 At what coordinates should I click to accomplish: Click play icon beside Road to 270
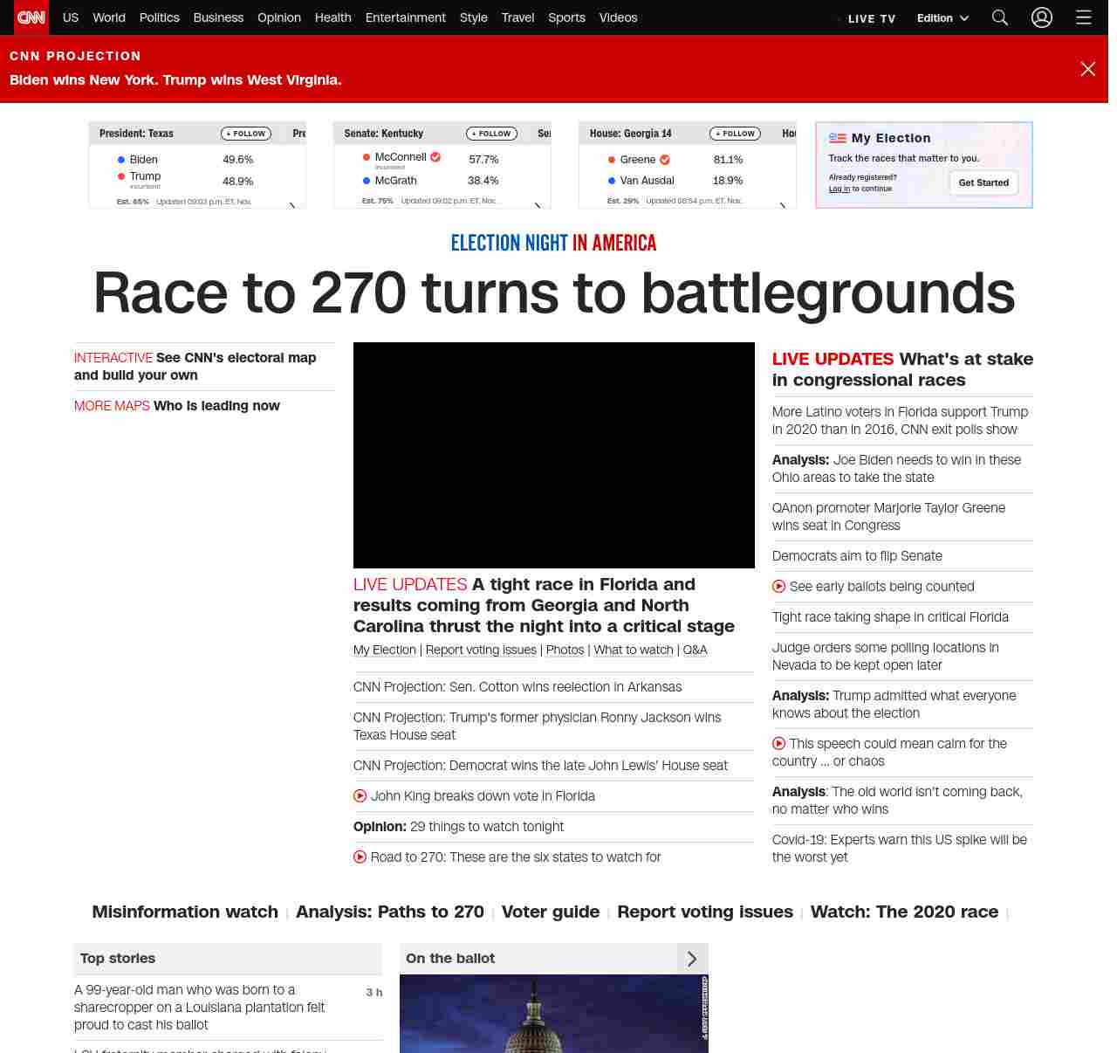pos(360,857)
